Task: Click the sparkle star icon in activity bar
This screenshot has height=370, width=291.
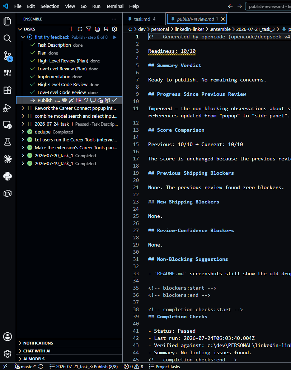Action: [8, 159]
